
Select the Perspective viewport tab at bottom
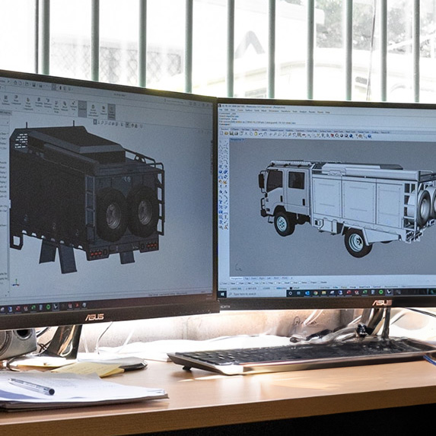(237, 278)
